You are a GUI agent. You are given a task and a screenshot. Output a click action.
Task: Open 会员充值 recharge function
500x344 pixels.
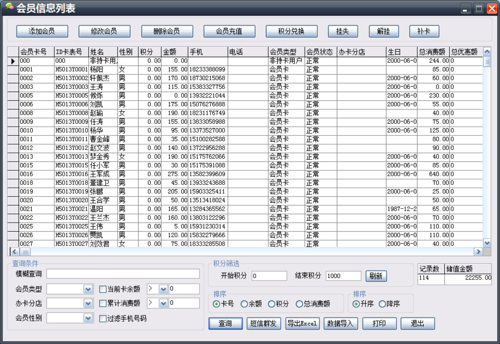click(229, 31)
